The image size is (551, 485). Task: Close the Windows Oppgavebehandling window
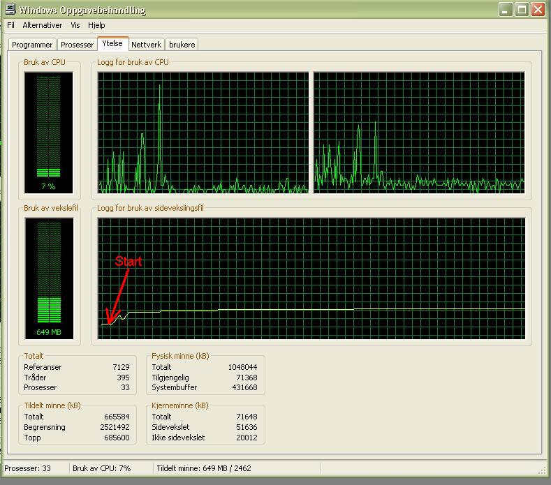tap(538, 10)
